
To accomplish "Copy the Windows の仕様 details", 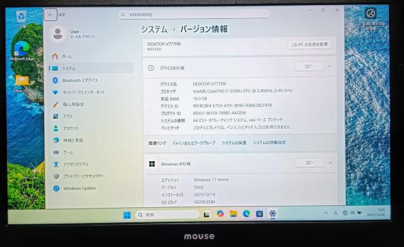I will click(x=309, y=163).
